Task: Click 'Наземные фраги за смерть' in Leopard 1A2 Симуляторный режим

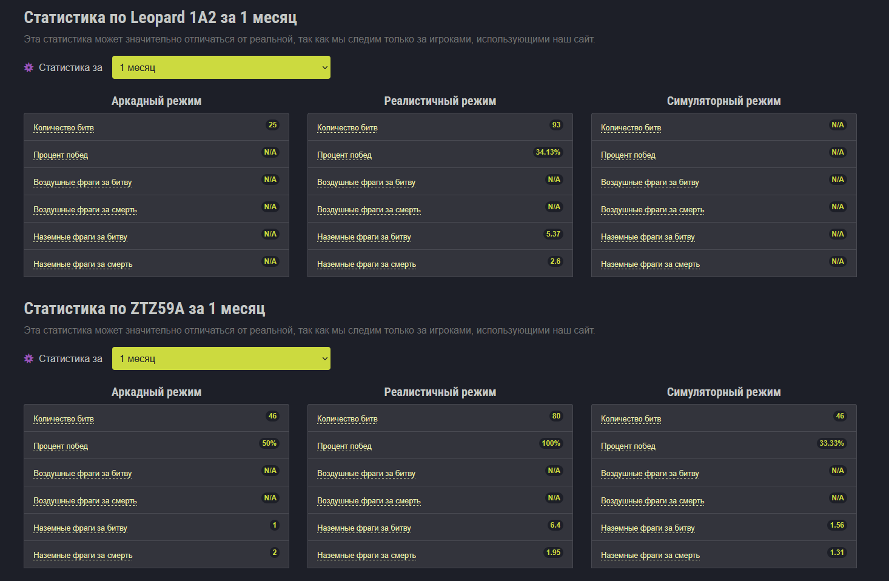Action: click(651, 264)
